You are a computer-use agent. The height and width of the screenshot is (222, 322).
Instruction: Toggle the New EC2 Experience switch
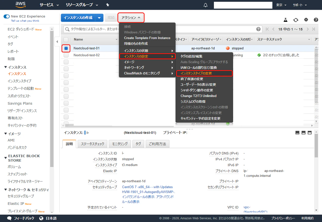7,16
